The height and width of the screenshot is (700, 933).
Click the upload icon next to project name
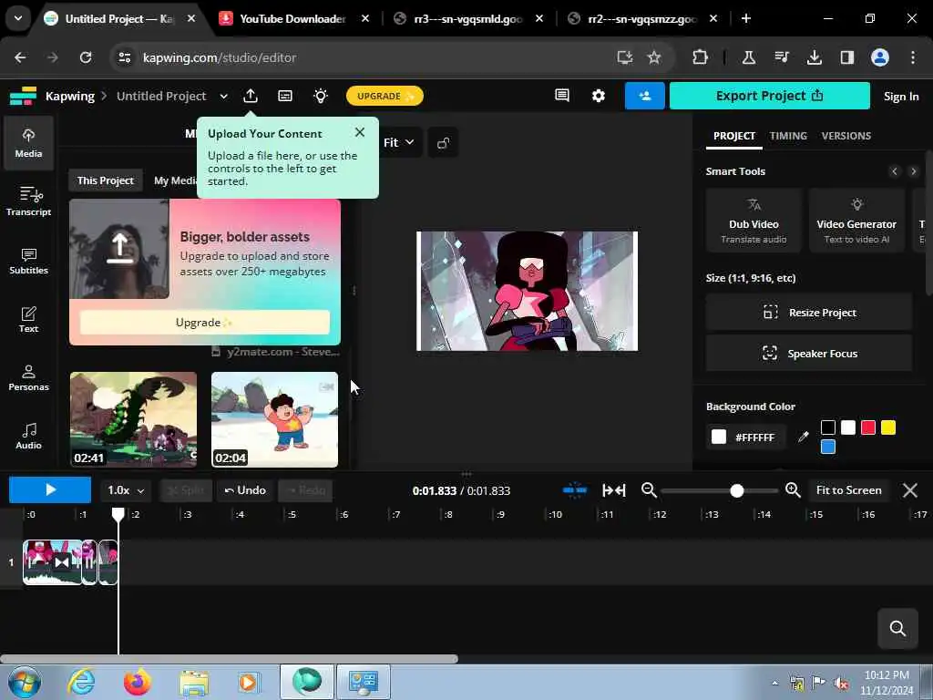pos(251,96)
